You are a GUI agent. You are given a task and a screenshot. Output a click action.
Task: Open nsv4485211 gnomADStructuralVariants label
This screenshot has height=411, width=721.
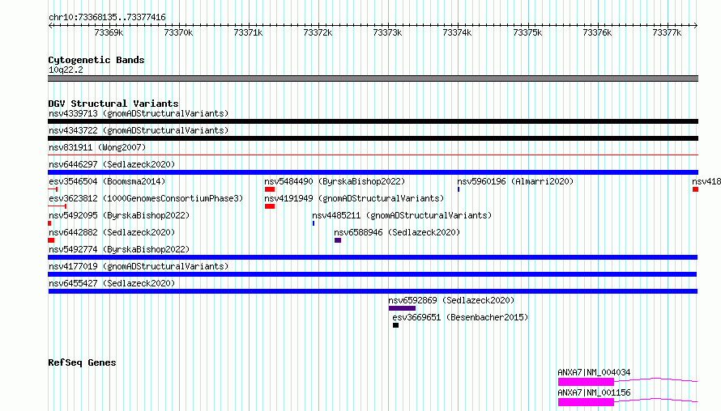click(402, 215)
